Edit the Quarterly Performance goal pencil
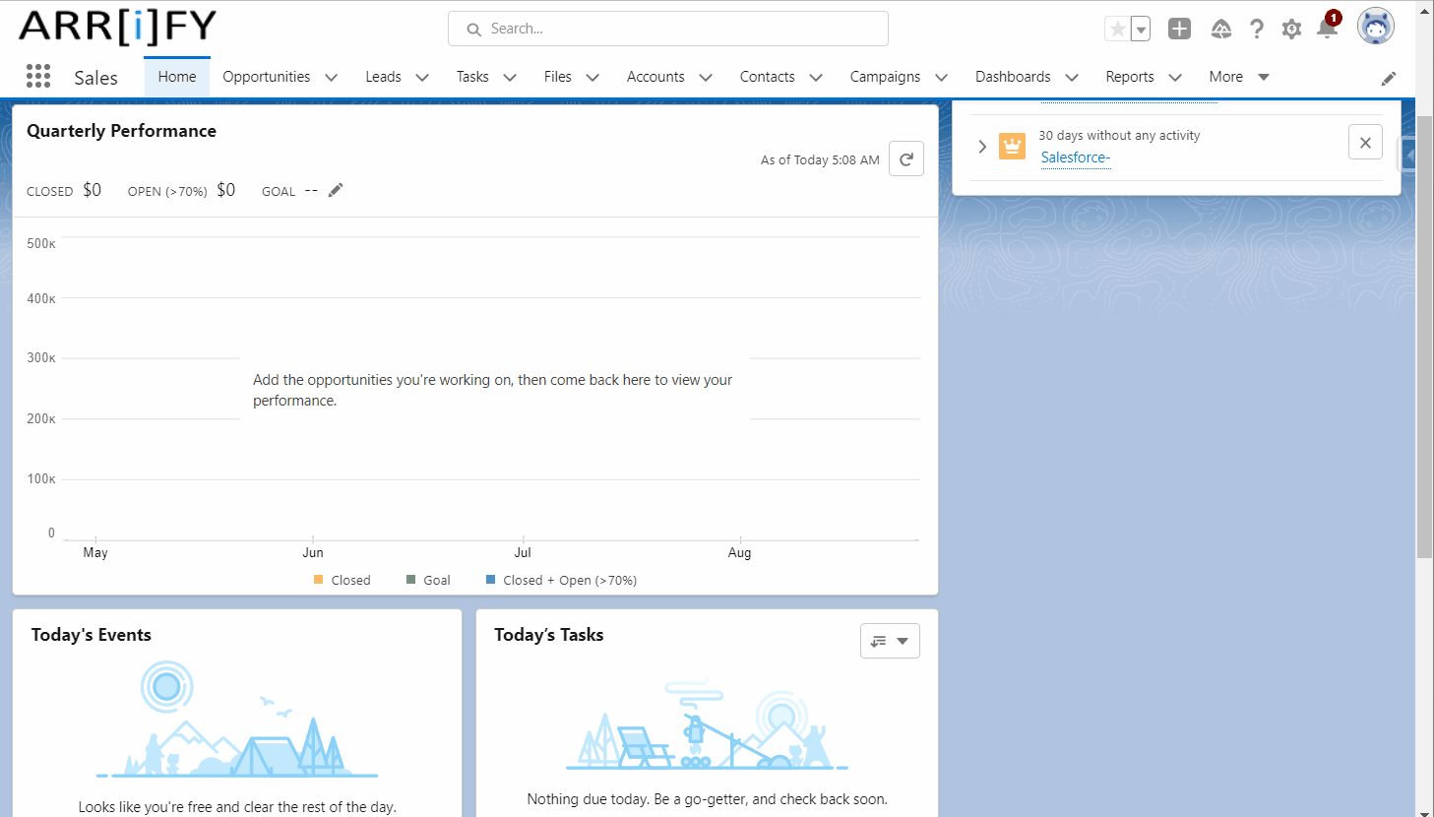The image size is (1434, 817). pyautogui.click(x=336, y=190)
